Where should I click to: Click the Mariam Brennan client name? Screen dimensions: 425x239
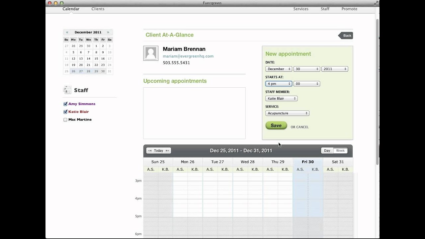tap(184, 49)
